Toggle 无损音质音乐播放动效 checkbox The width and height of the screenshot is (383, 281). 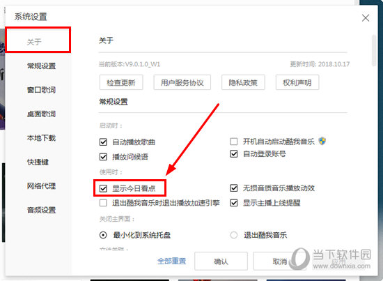point(234,188)
